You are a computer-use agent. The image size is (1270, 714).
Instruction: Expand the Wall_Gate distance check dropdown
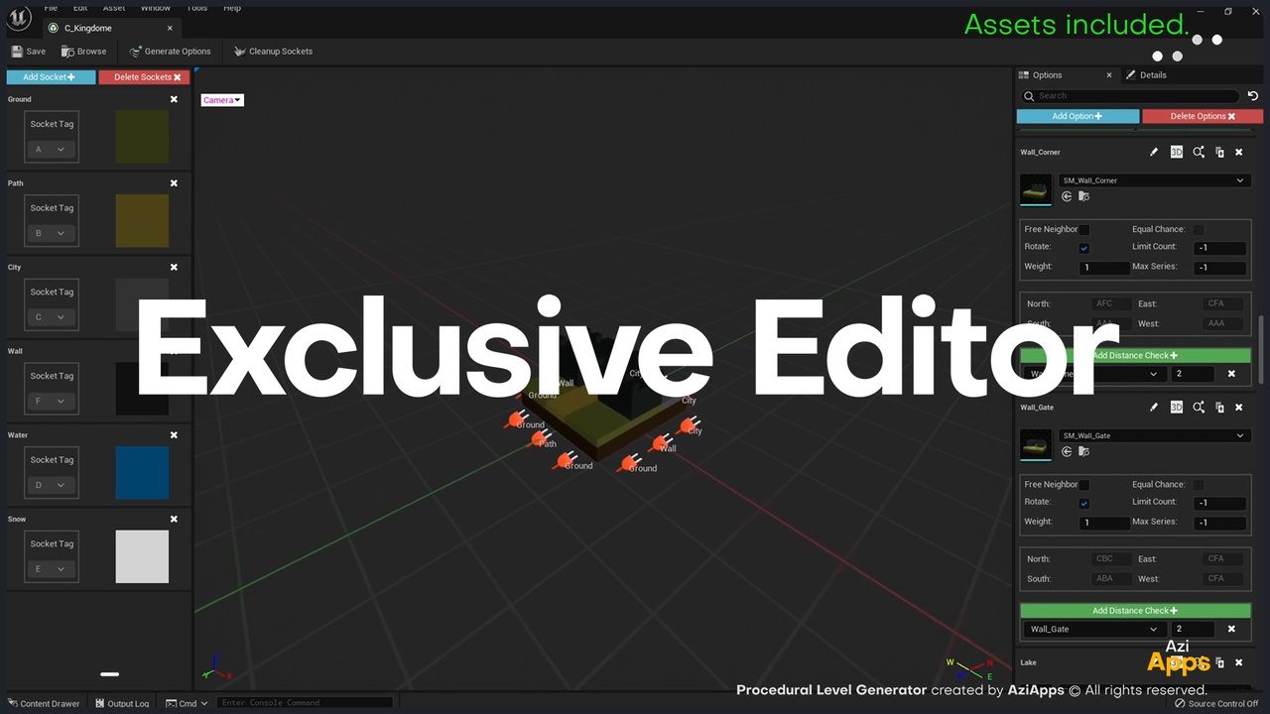(1092, 629)
